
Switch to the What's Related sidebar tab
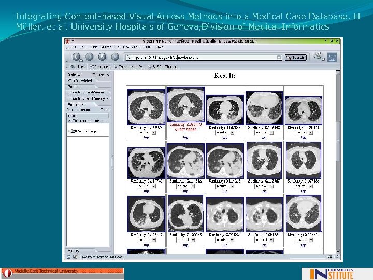point(80,80)
